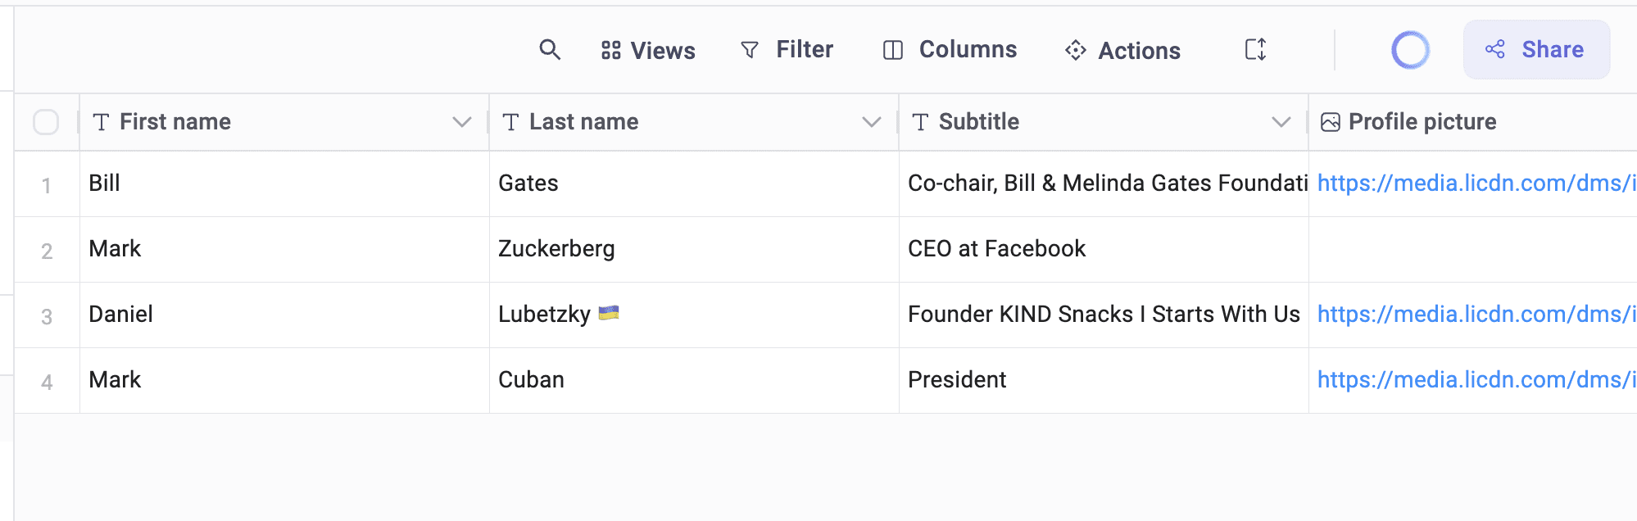This screenshot has width=1637, height=521.
Task: Click the Last name text type icon
Action: tap(511, 122)
